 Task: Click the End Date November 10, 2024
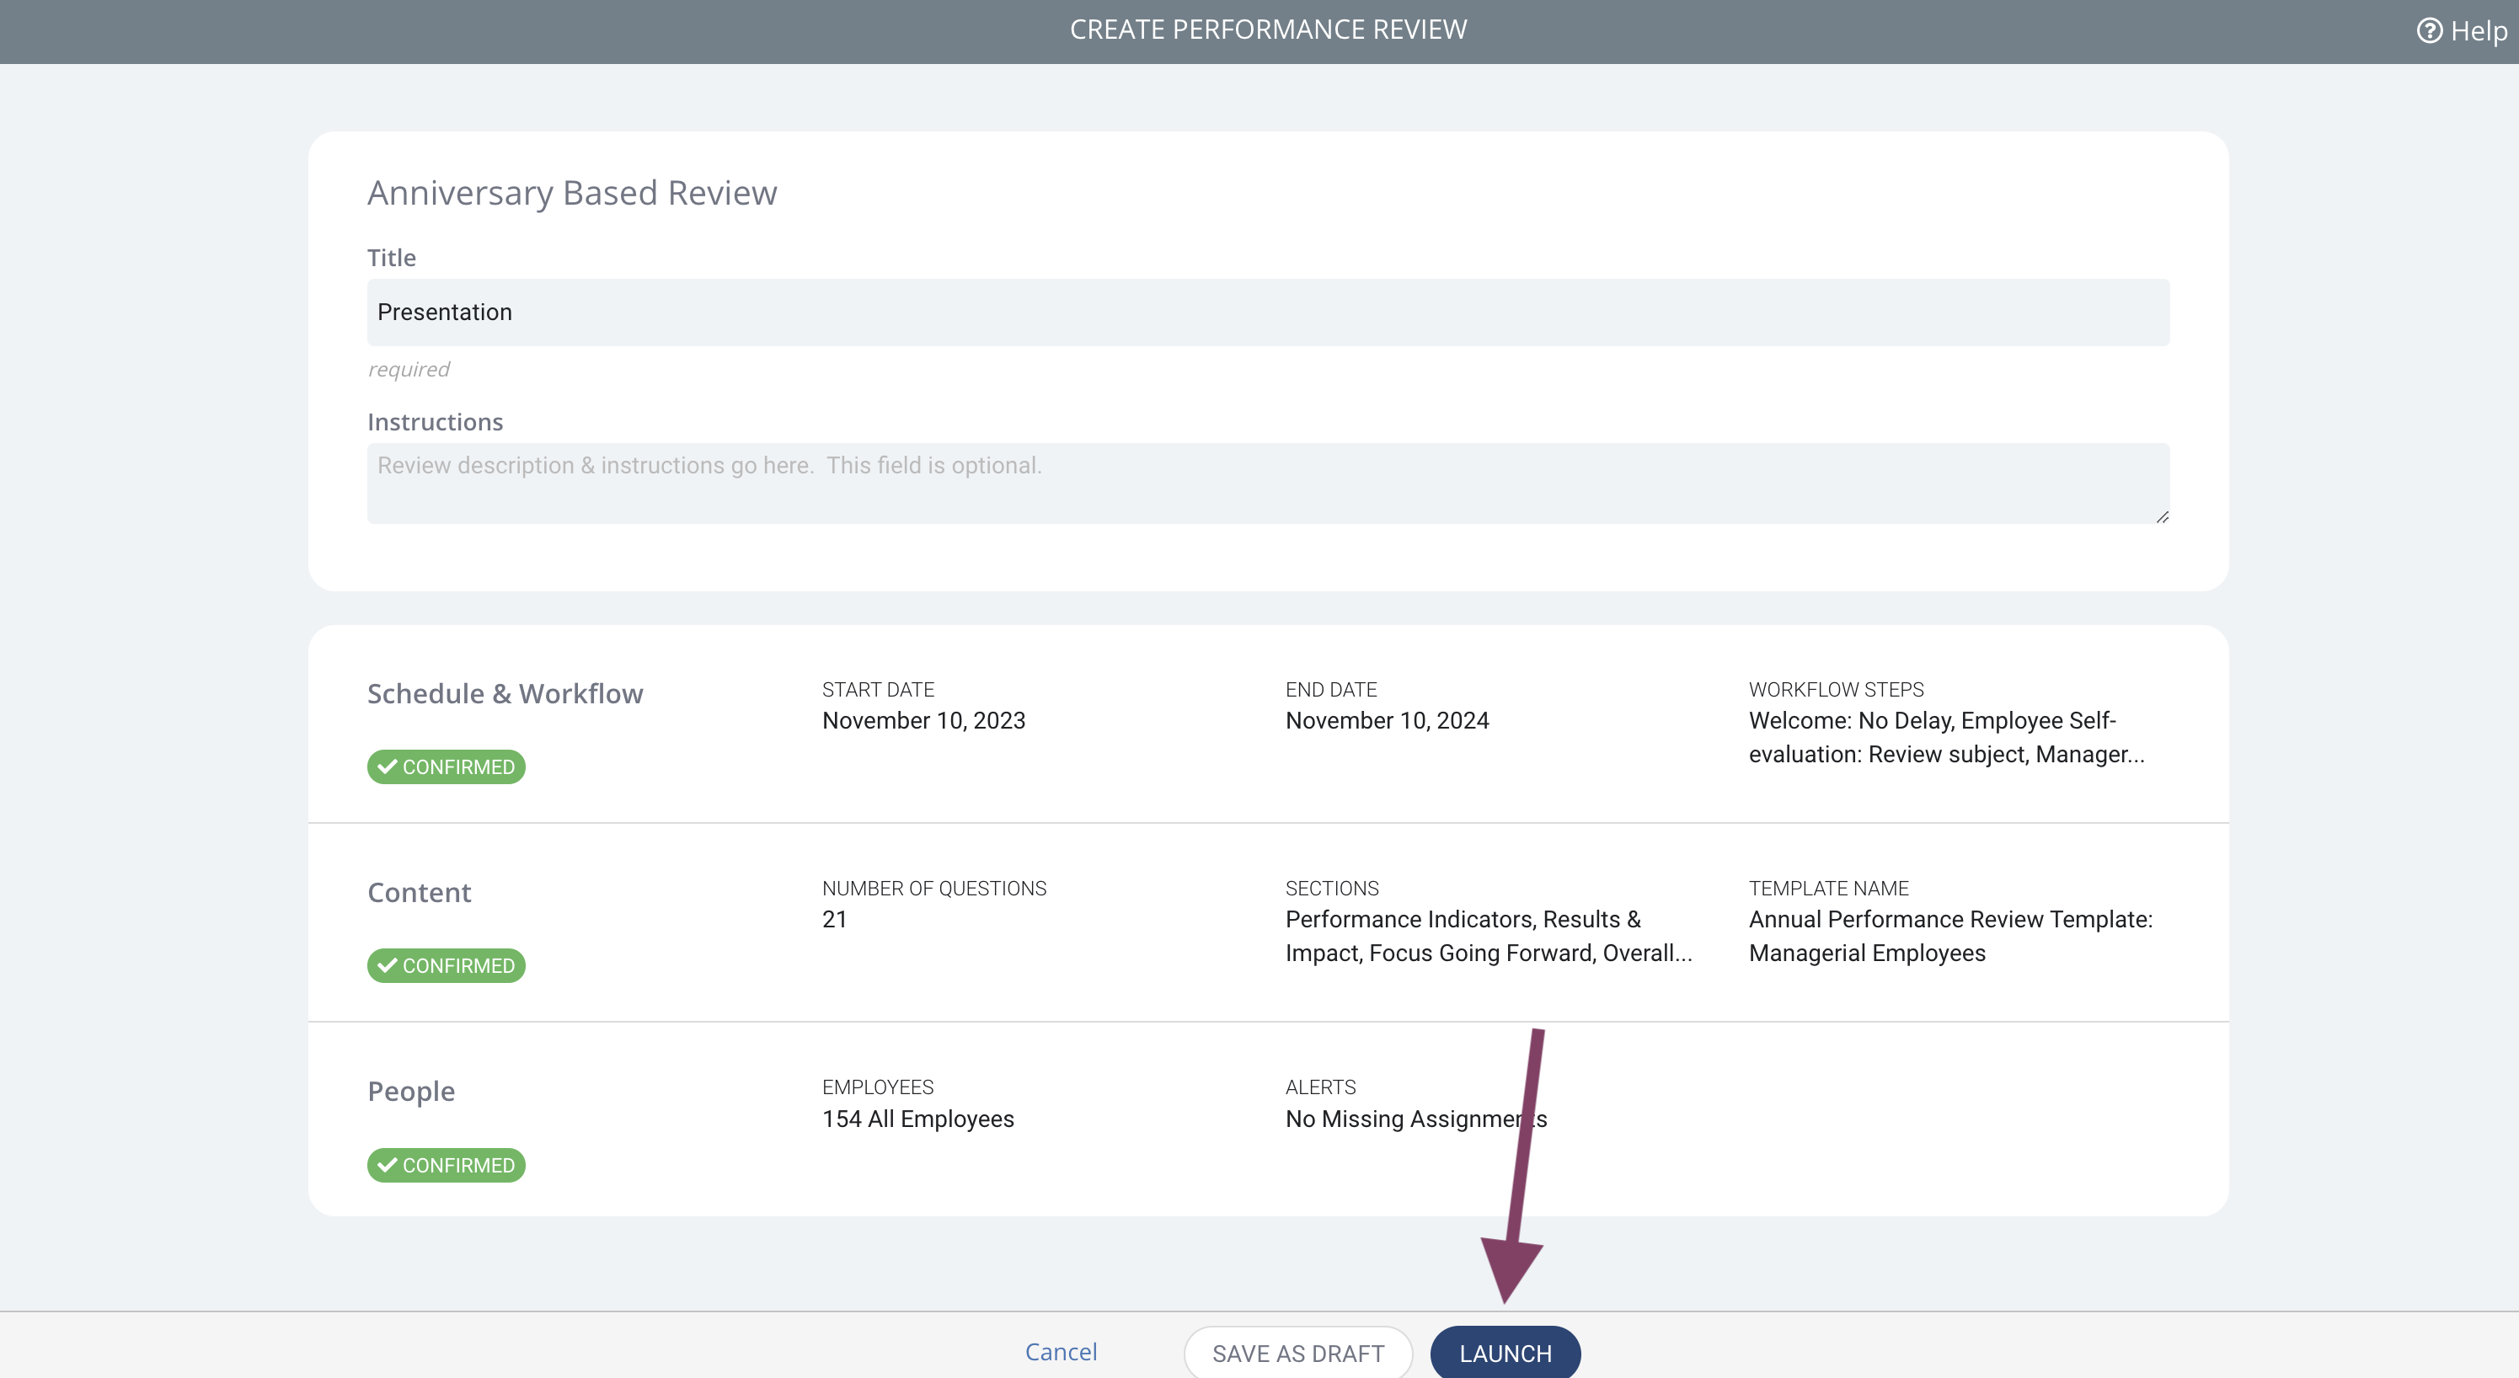pyautogui.click(x=1387, y=721)
